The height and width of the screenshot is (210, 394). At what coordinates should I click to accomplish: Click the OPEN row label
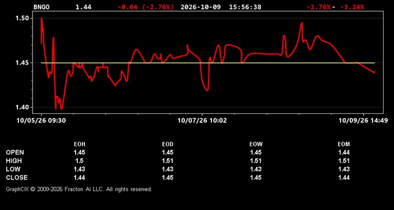pos(15,152)
